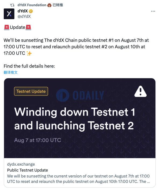Viewport: 160px width, 191px height.
Task: Click the @dYdX handle
Action: pyautogui.click(x=24, y=16)
